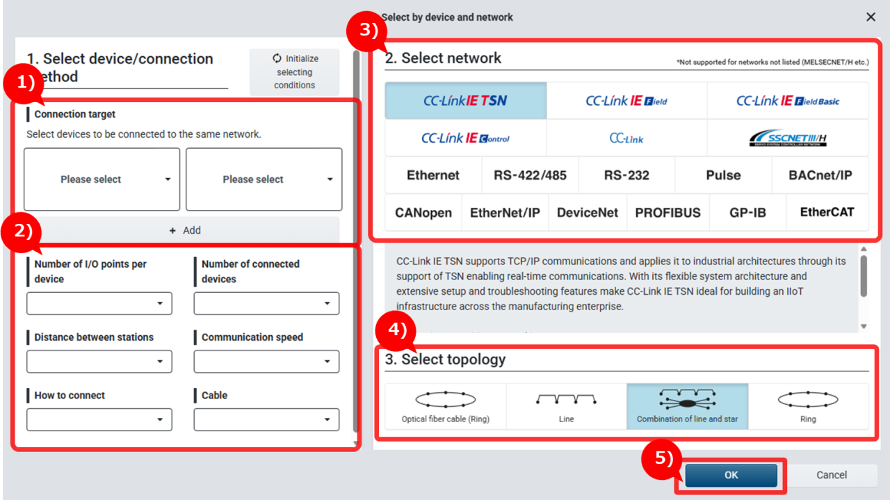890x500 pixels.
Task: Pick the plain CC-Link network logo
Action: 627,138
